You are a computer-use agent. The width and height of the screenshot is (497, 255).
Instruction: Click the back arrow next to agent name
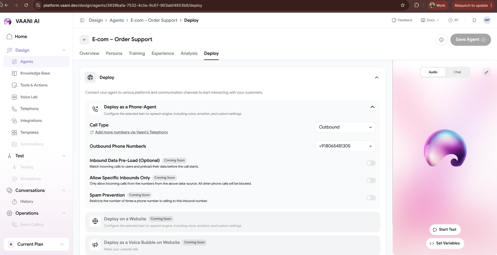[x=84, y=40]
